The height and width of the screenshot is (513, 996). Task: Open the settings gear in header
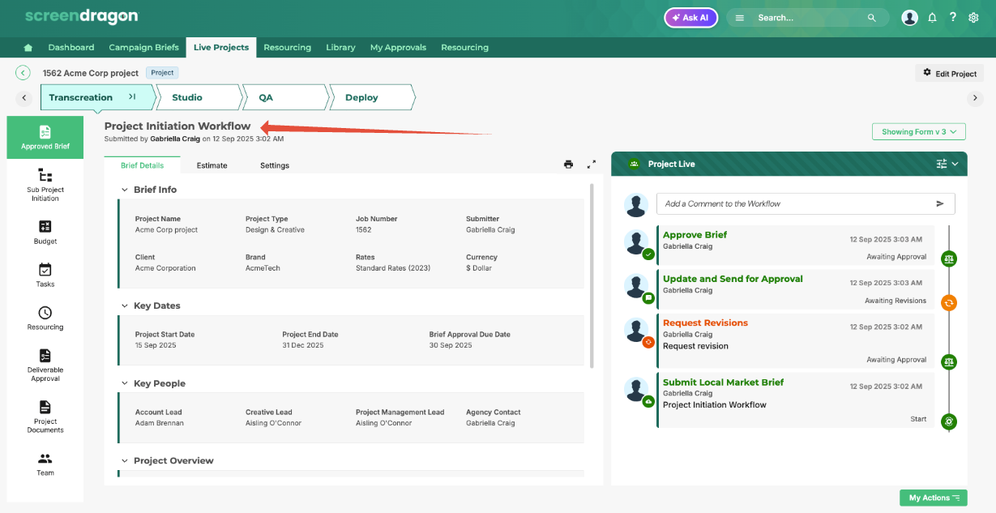(973, 17)
